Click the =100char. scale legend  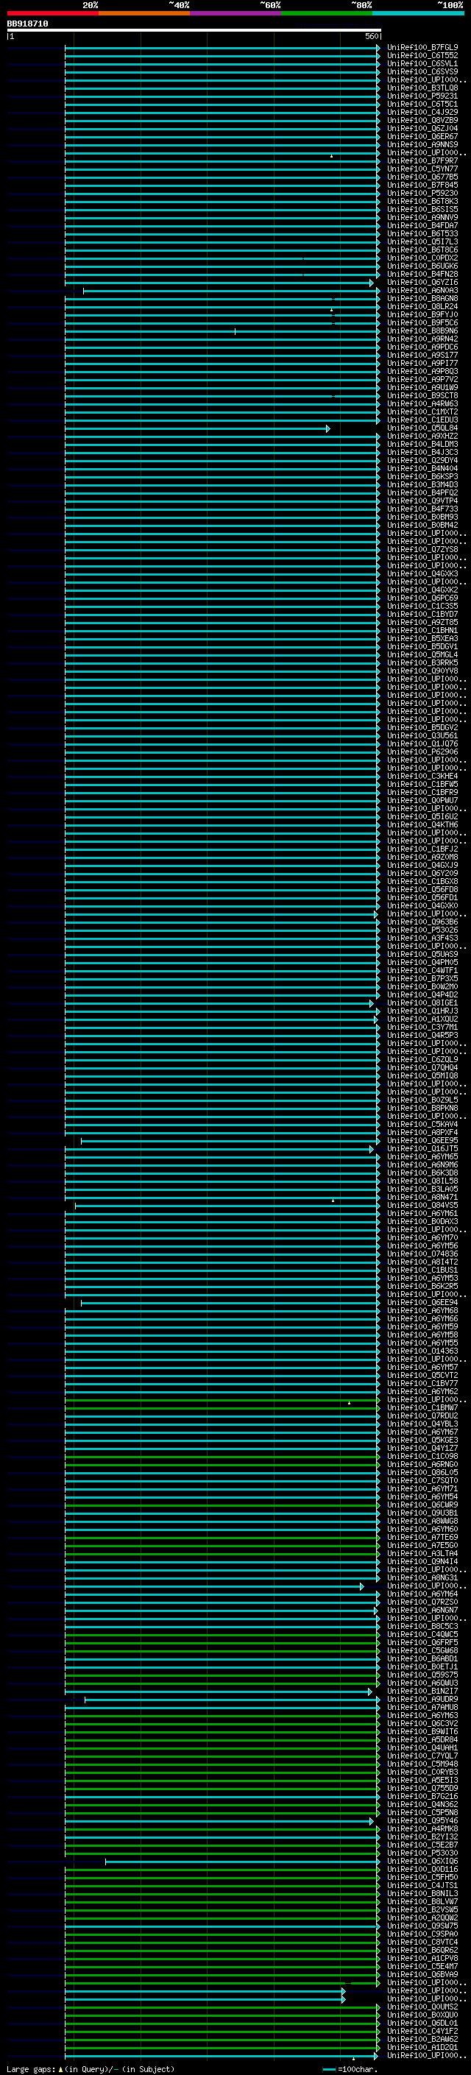coord(350,2069)
